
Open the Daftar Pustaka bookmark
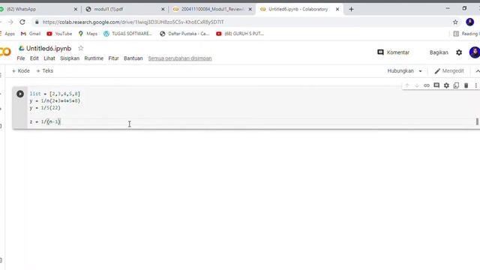tap(184, 34)
